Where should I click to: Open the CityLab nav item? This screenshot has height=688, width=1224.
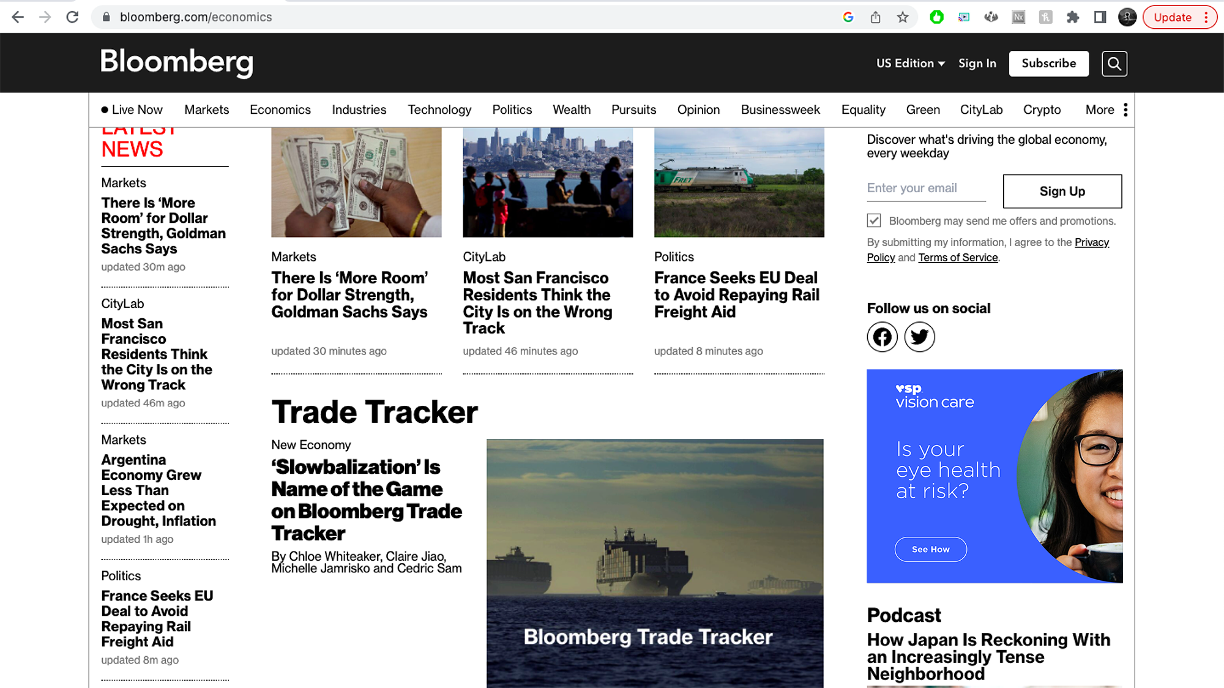pyautogui.click(x=981, y=110)
